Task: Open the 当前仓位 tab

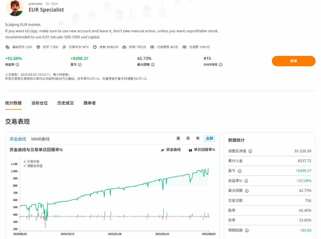Action: 39,103
